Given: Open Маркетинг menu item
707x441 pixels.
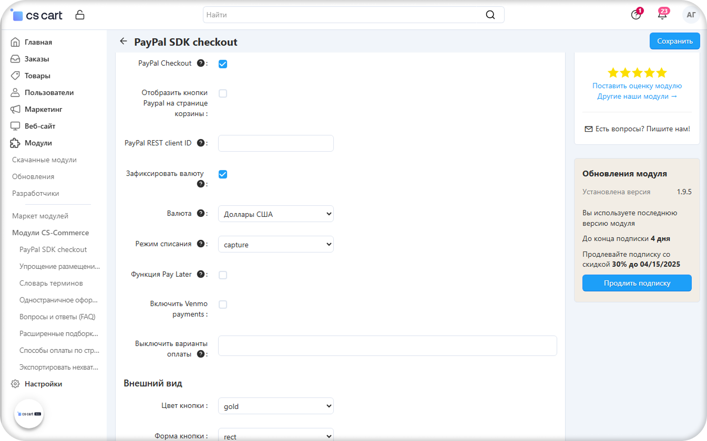Looking at the screenshot, I should click(44, 109).
